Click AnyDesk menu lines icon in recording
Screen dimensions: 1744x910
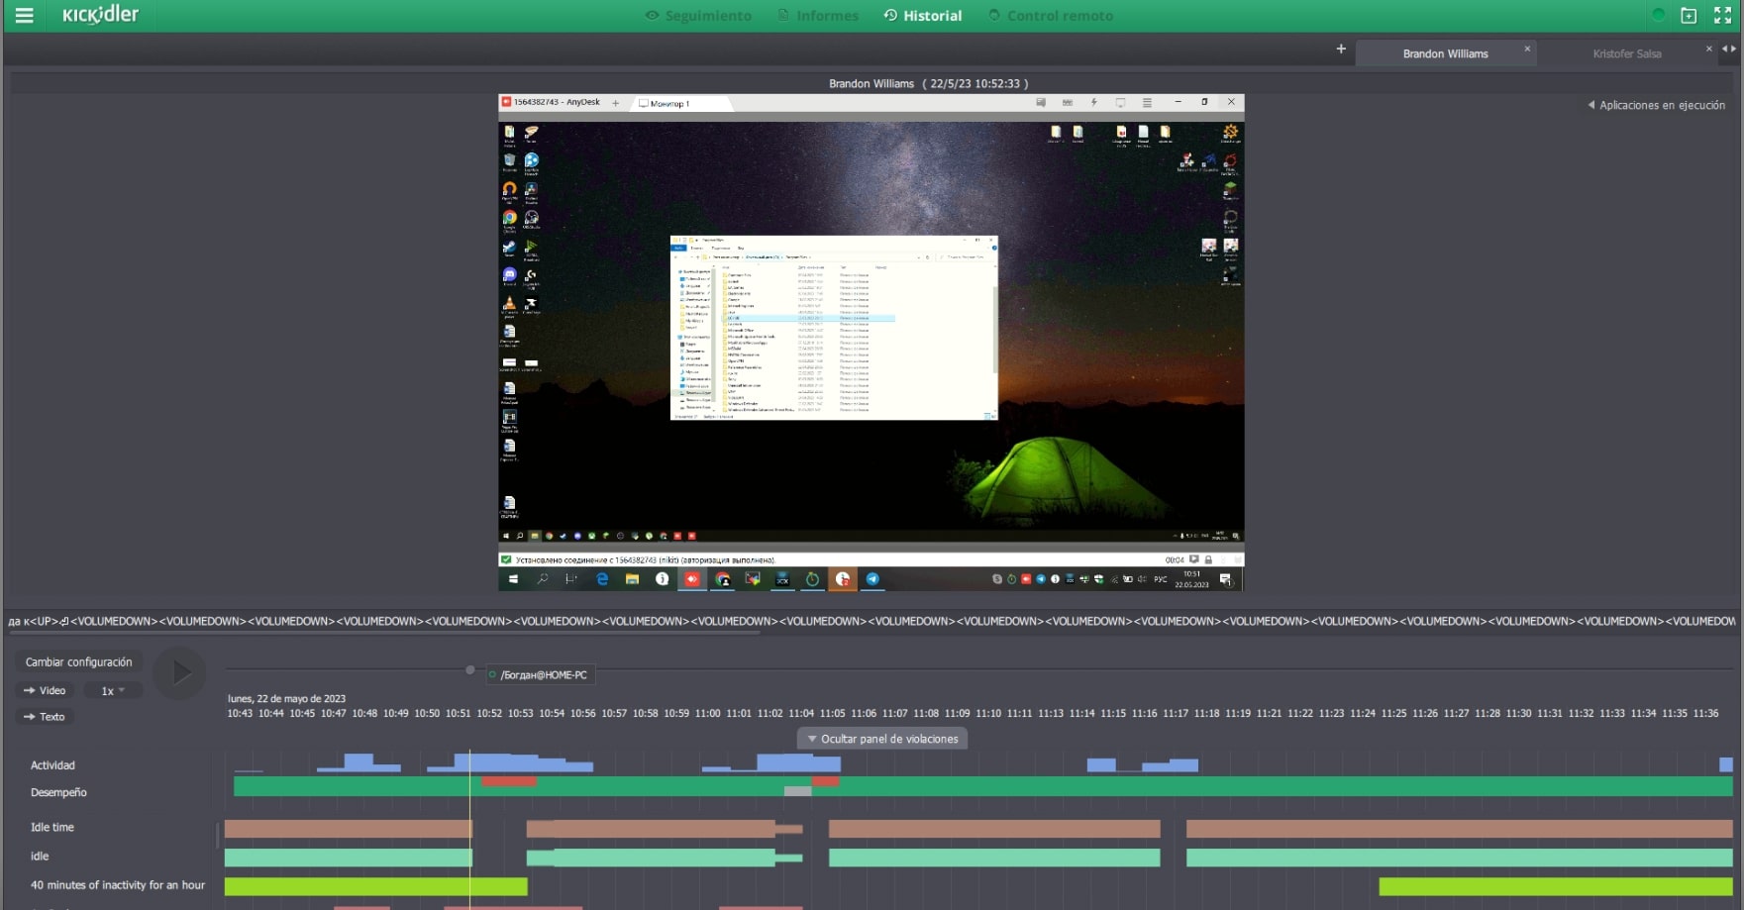(x=1147, y=102)
